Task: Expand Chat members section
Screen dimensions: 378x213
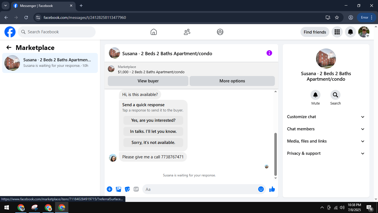Action: pyautogui.click(x=326, y=129)
